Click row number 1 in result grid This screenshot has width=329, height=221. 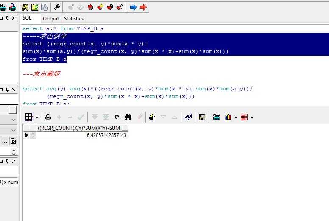[33, 135]
